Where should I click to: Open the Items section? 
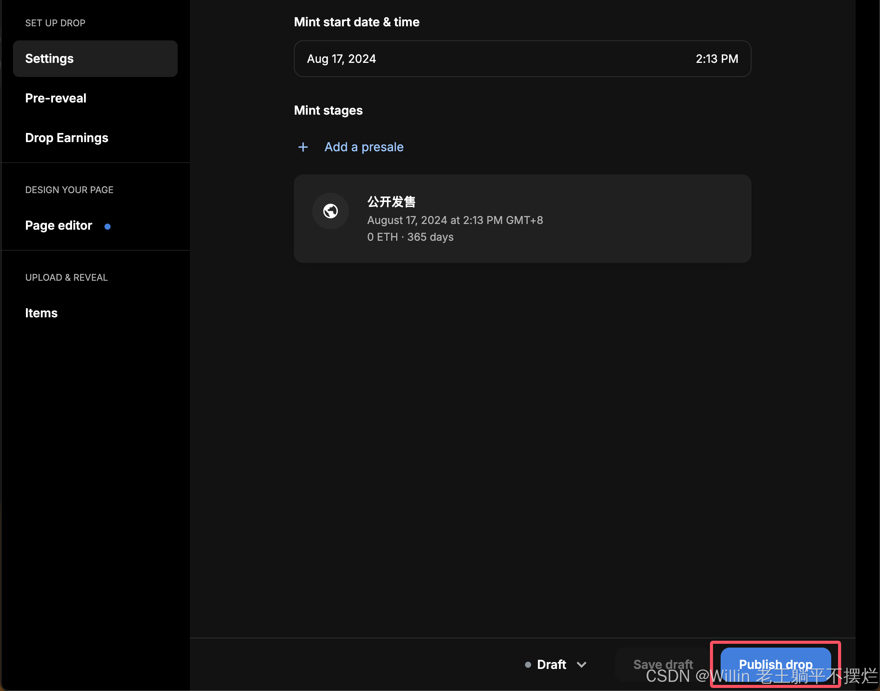click(41, 313)
